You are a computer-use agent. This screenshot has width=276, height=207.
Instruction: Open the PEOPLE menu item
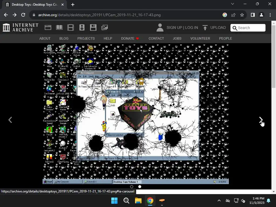(x=226, y=38)
